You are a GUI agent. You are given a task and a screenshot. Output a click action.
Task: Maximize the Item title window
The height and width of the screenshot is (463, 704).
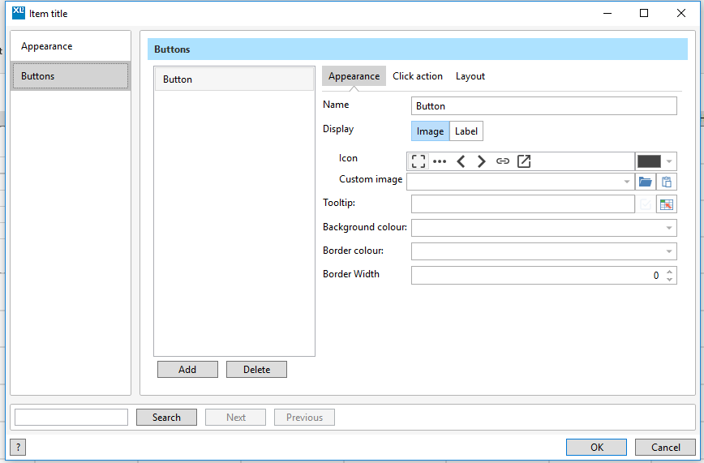point(644,13)
